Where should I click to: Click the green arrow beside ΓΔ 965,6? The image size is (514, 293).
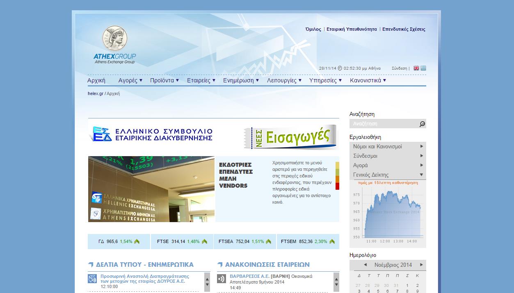137,242
